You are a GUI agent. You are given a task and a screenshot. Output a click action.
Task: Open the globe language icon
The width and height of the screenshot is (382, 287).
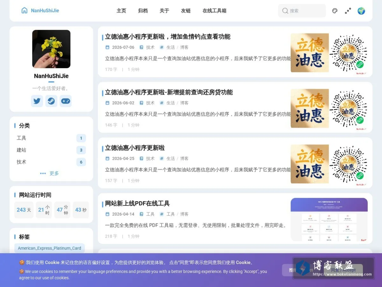(361, 11)
